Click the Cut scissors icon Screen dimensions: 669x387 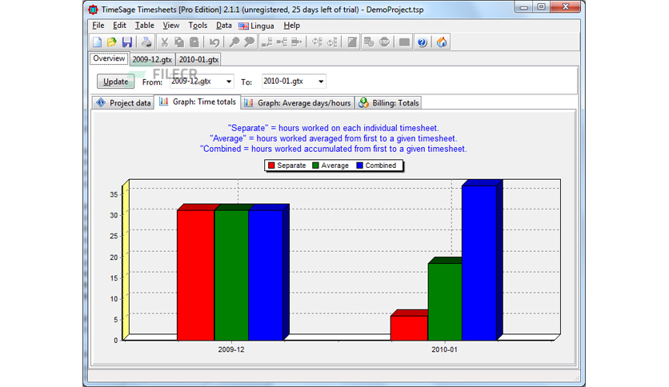[164, 42]
